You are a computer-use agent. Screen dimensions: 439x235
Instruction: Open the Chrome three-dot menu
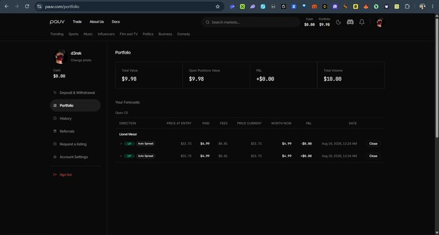click(x=433, y=6)
